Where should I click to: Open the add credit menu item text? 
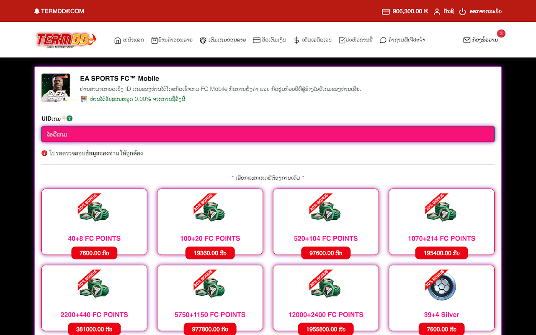tap(317, 40)
